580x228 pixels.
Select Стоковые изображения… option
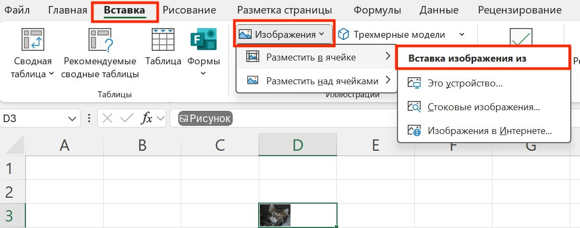(483, 108)
